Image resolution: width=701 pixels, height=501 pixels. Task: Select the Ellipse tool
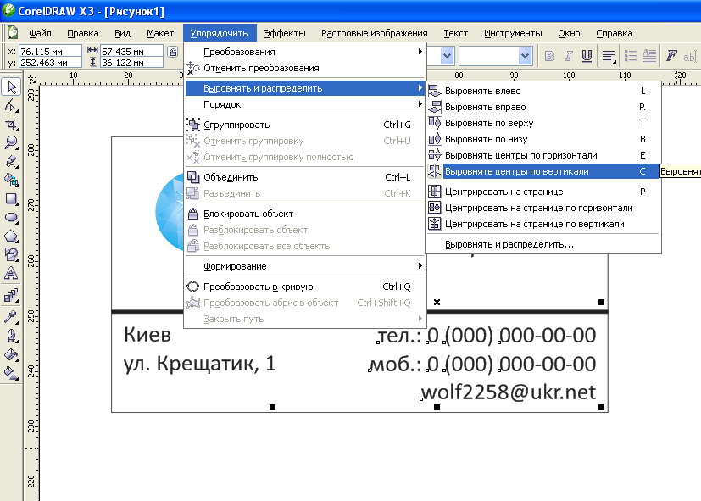click(x=11, y=217)
